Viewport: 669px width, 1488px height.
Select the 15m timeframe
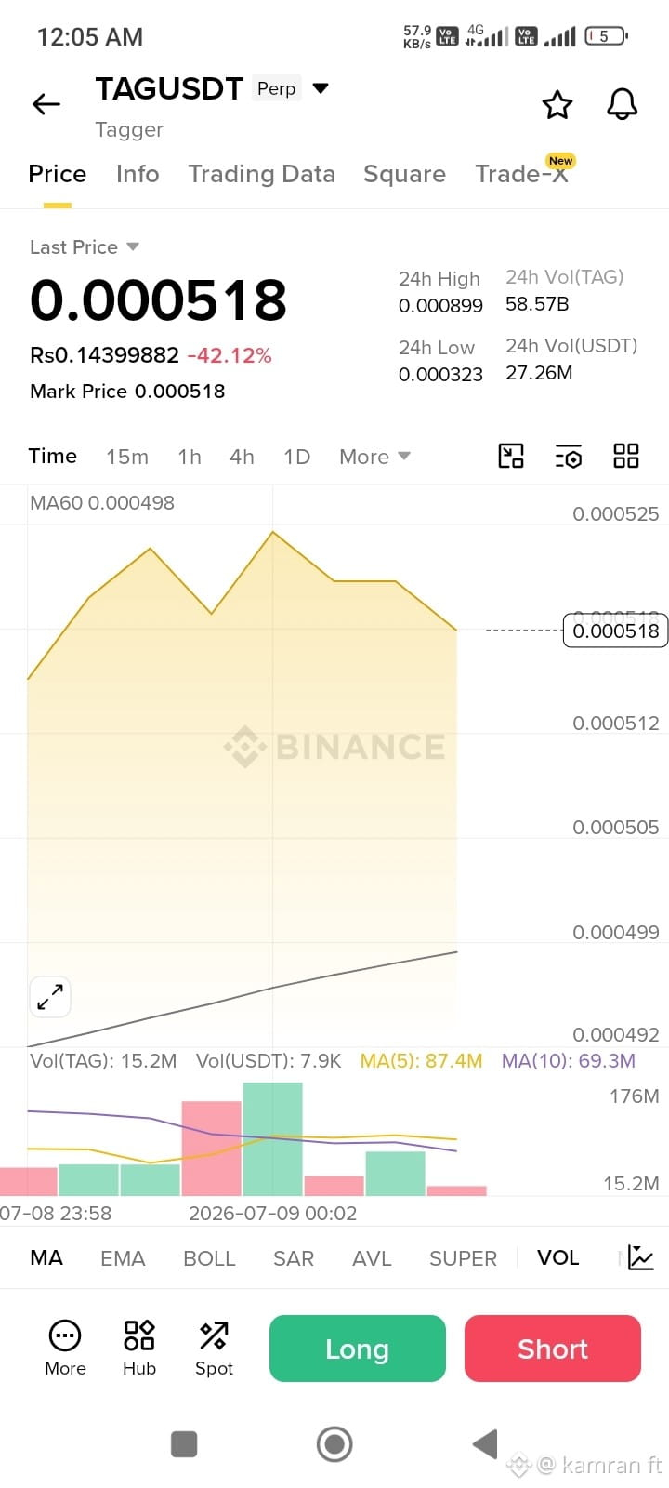(127, 457)
